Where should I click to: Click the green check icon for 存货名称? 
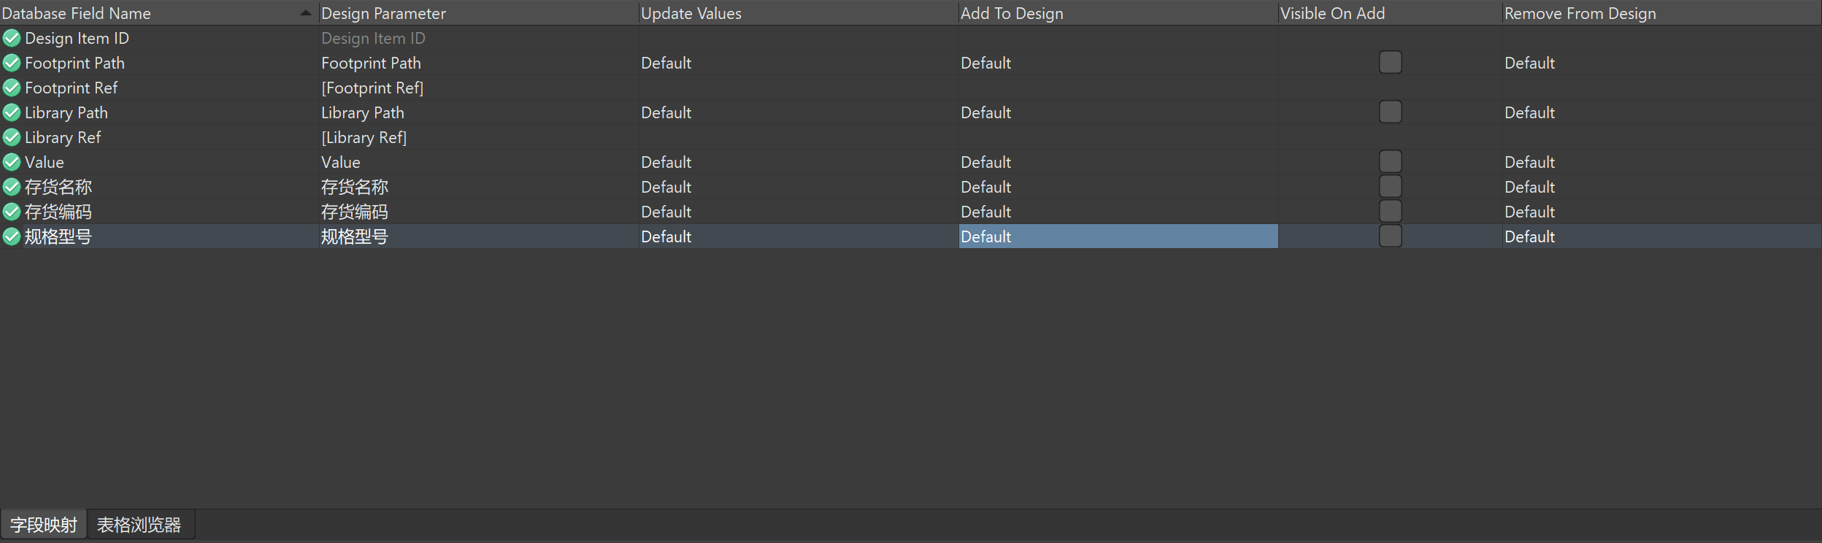(12, 187)
